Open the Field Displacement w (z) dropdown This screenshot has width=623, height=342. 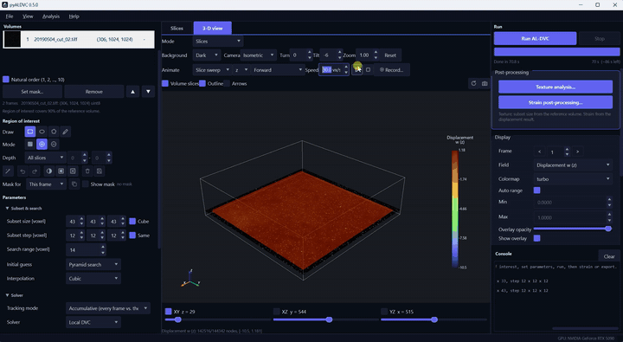(573, 165)
